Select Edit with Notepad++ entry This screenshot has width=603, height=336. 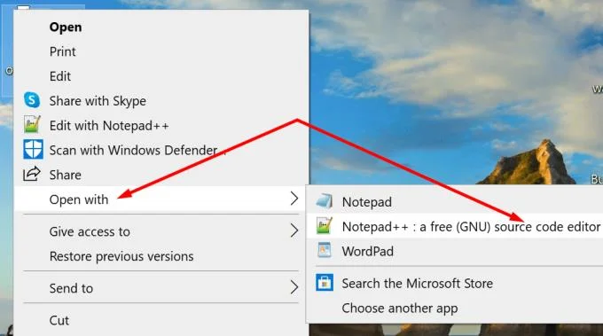[x=109, y=126]
